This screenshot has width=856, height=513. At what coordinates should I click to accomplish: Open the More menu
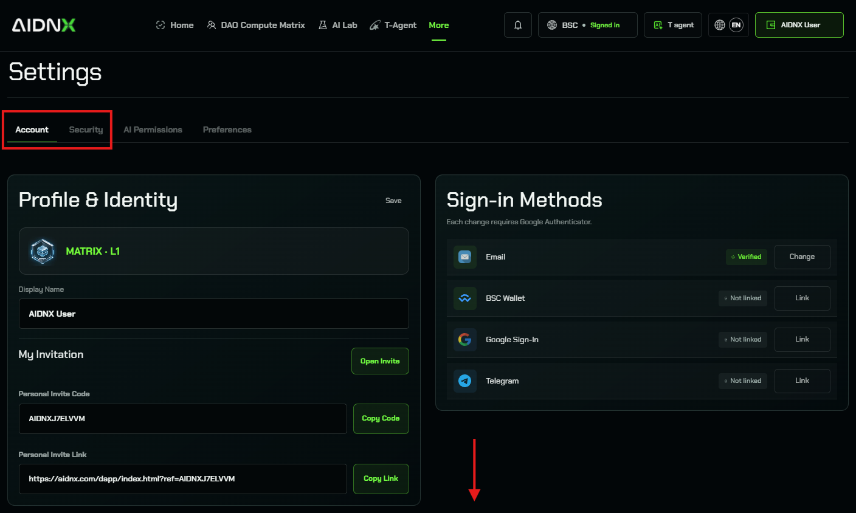pos(439,25)
